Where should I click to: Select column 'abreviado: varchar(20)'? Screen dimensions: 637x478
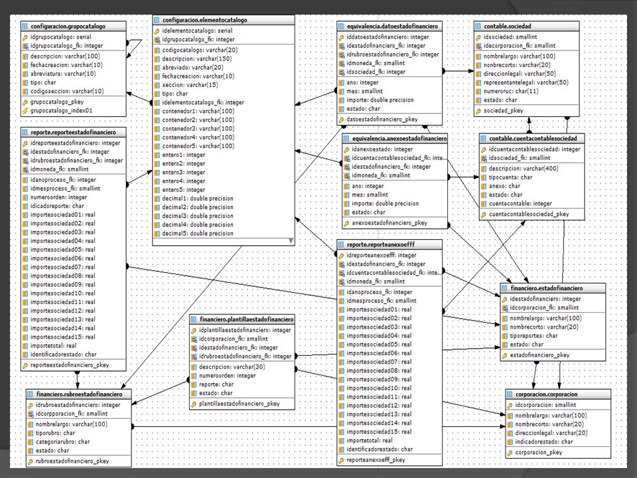pos(192,68)
